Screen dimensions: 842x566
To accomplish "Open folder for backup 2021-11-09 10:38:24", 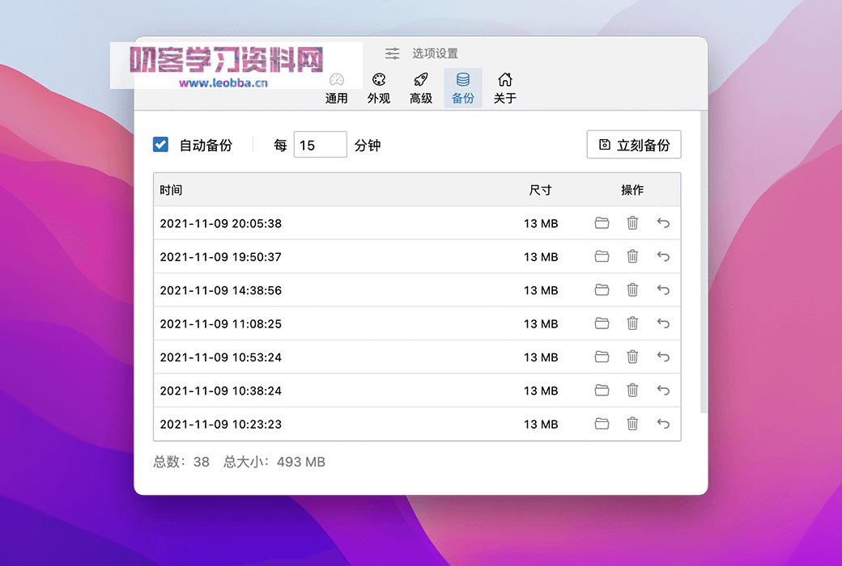I will click(602, 391).
